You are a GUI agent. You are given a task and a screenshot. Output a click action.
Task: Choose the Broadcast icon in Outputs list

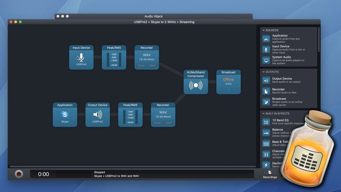coord(266,102)
